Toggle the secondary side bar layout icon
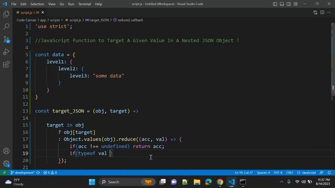 (x=288, y=4)
